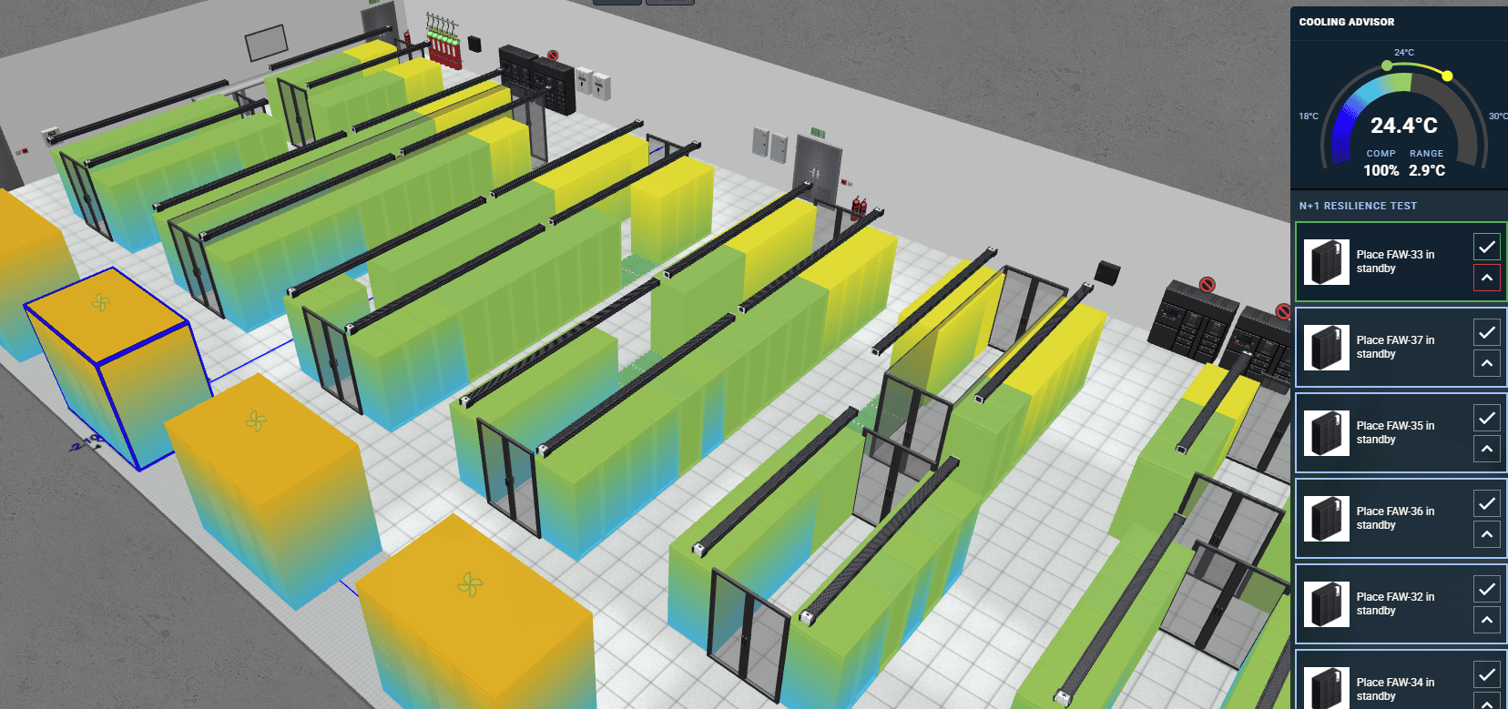Screen dimensions: 1508x709
Task: Accept the Place FAW-33 in standby action
Action: tap(1486, 247)
